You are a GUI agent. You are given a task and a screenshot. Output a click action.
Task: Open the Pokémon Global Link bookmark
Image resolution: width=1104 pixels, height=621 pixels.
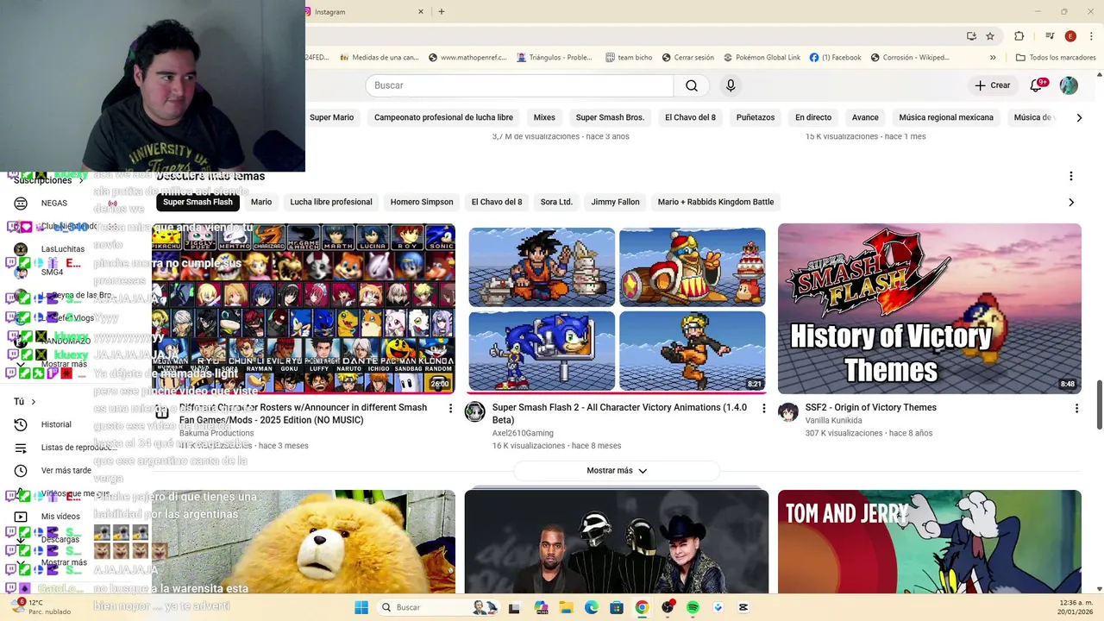tap(762, 58)
